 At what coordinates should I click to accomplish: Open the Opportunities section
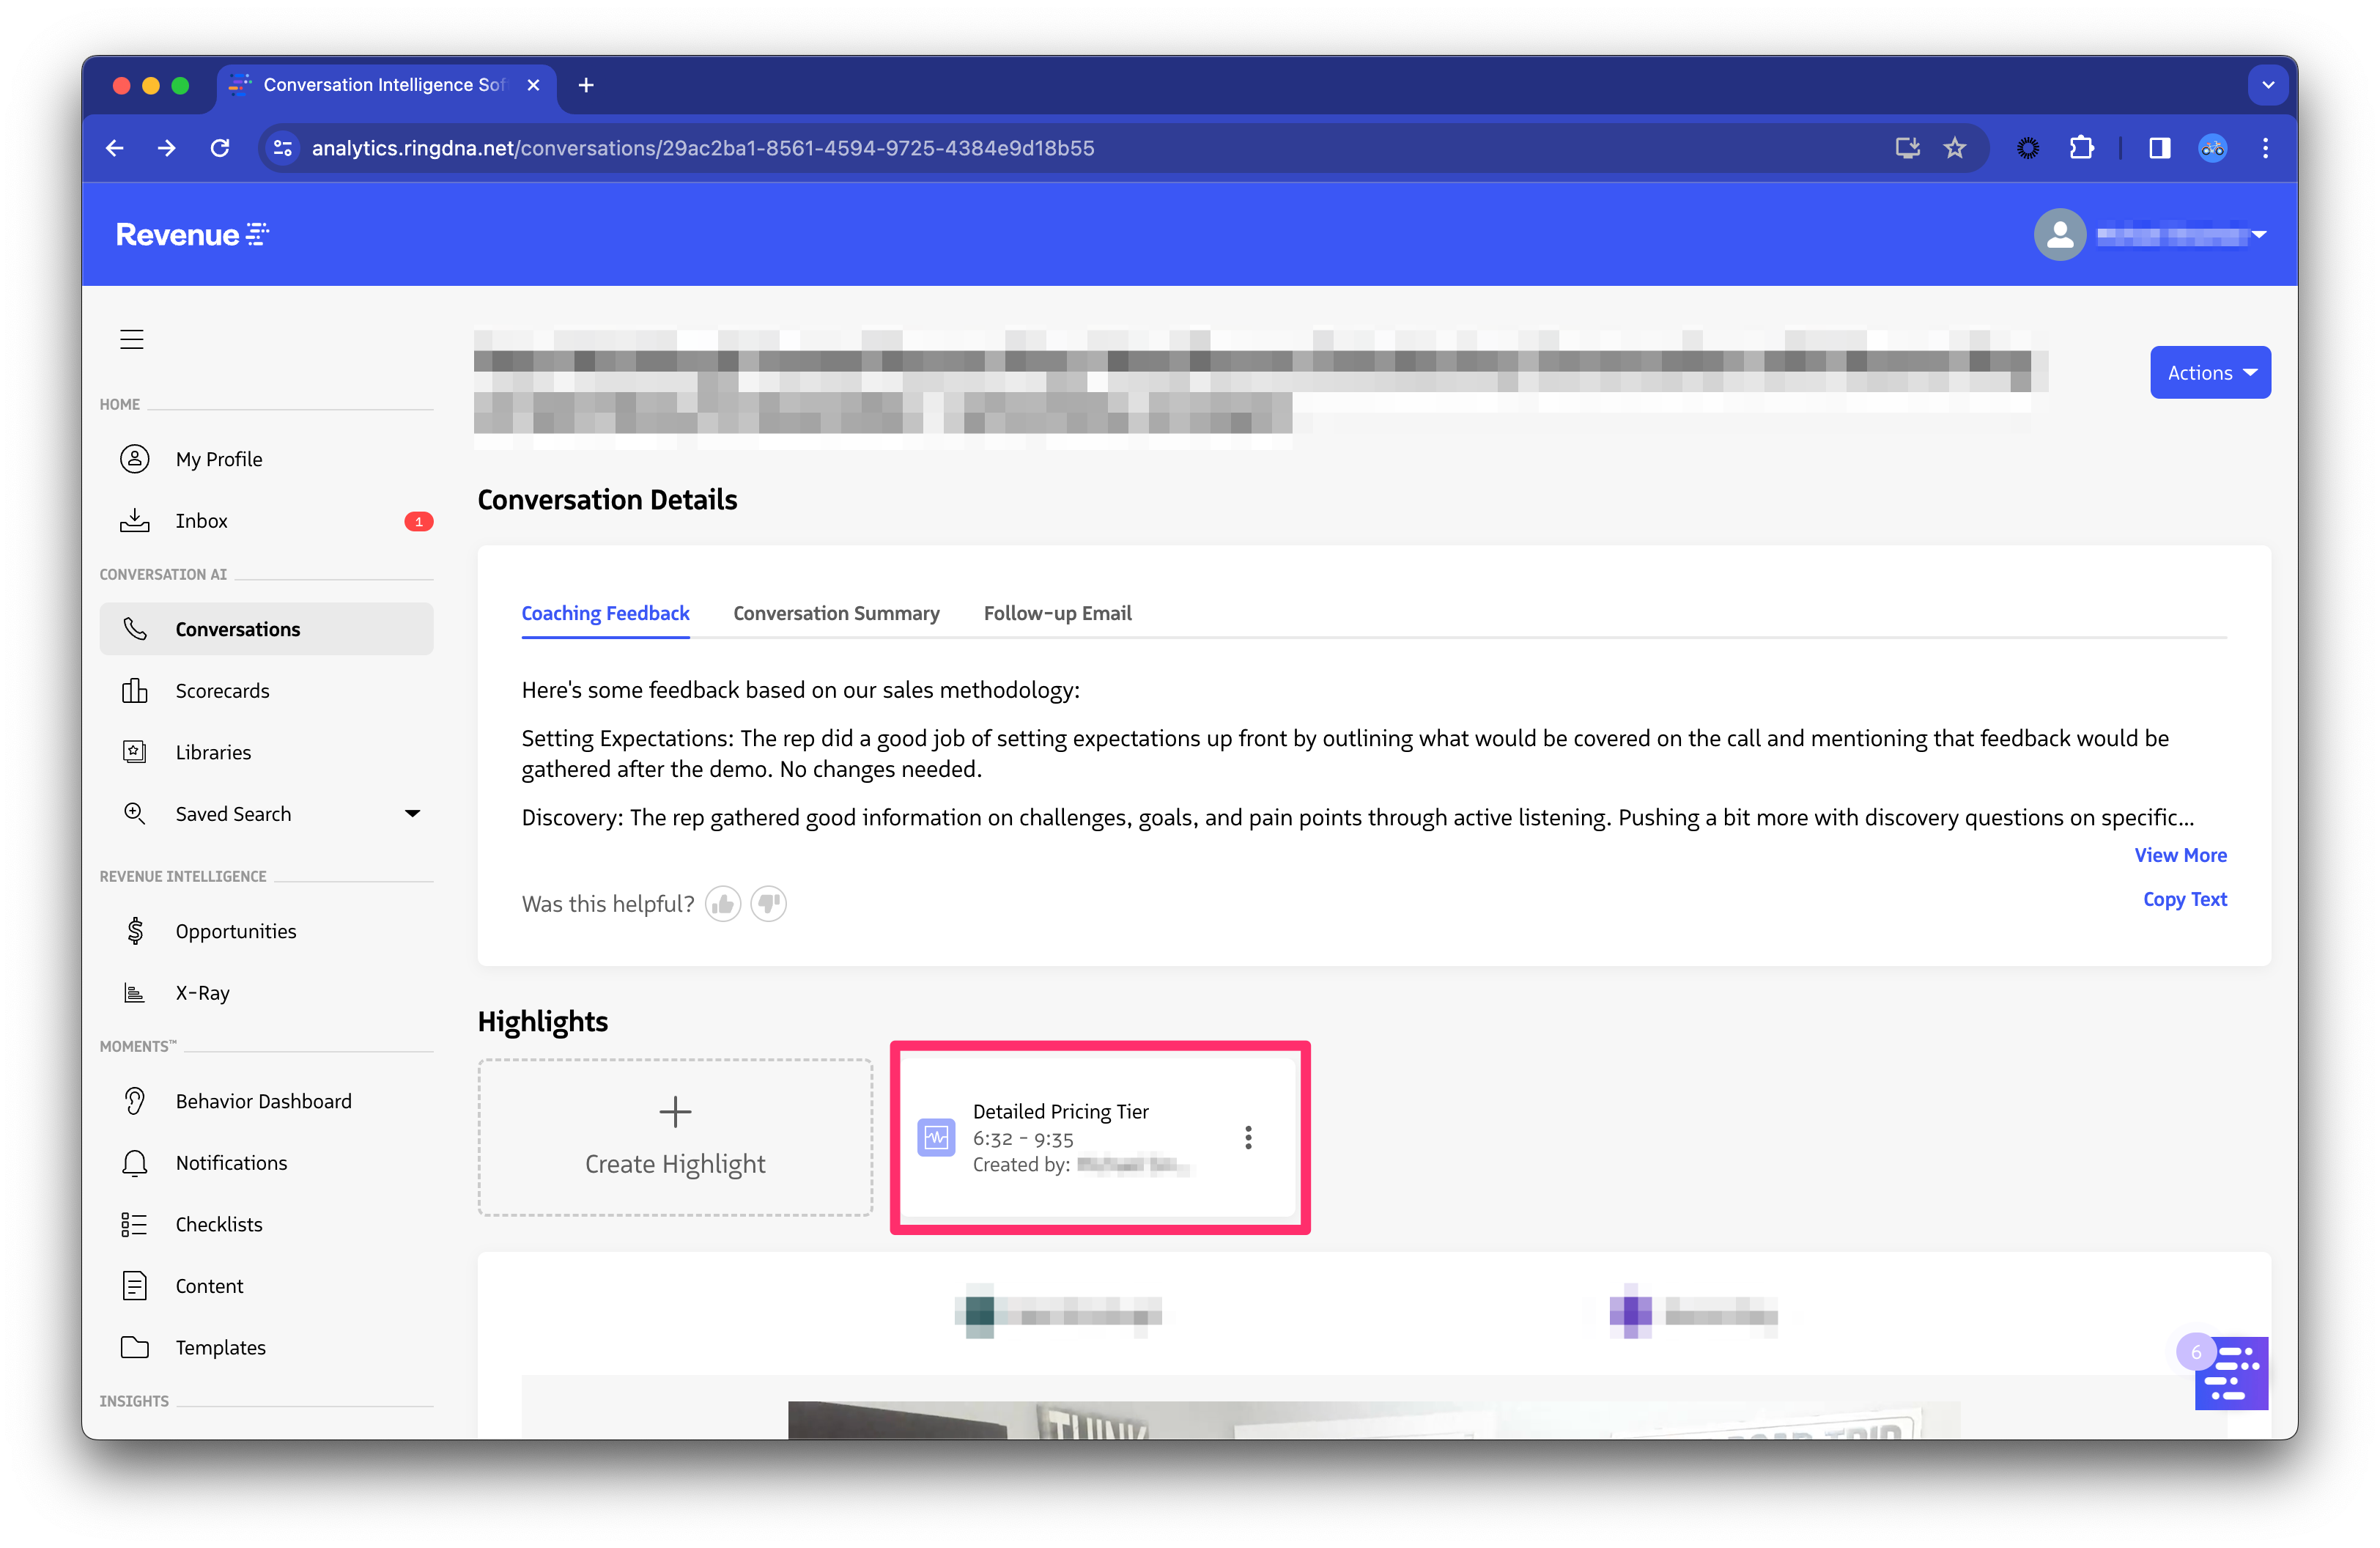[236, 930]
